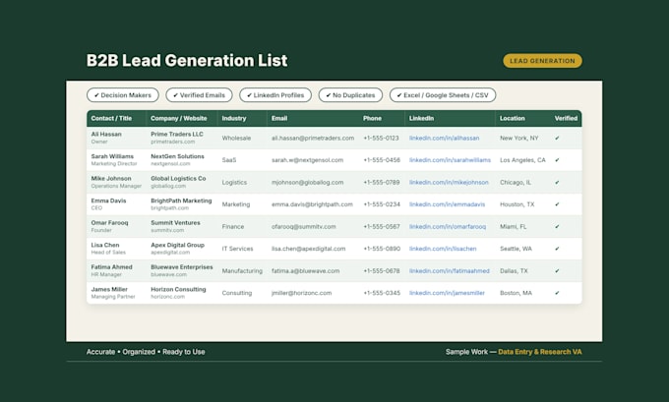669x402 pixels.
Task: Click verified checkmark in Sarah Williams row
Action: click(557, 160)
